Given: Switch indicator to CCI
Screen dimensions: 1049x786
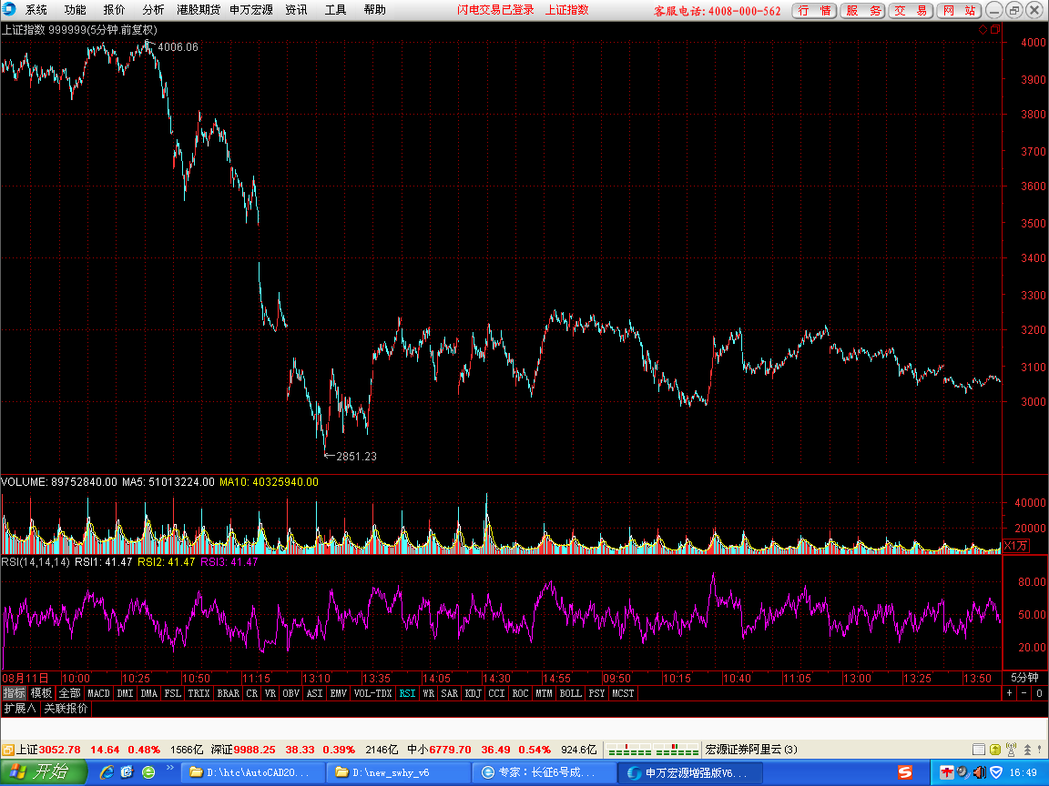Looking at the screenshot, I should coord(496,693).
